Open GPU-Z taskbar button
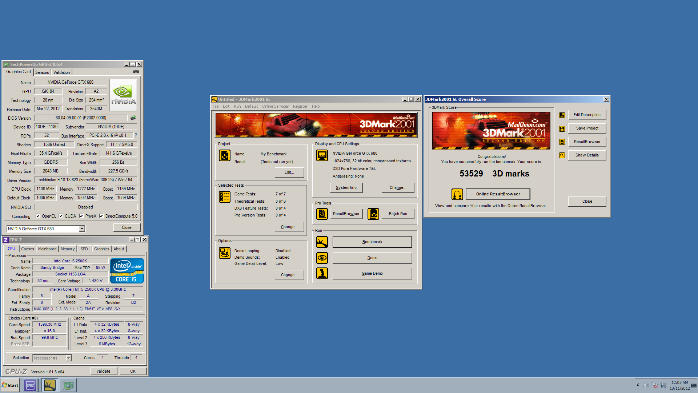Image resolution: width=698 pixels, height=393 pixels. 68,385
